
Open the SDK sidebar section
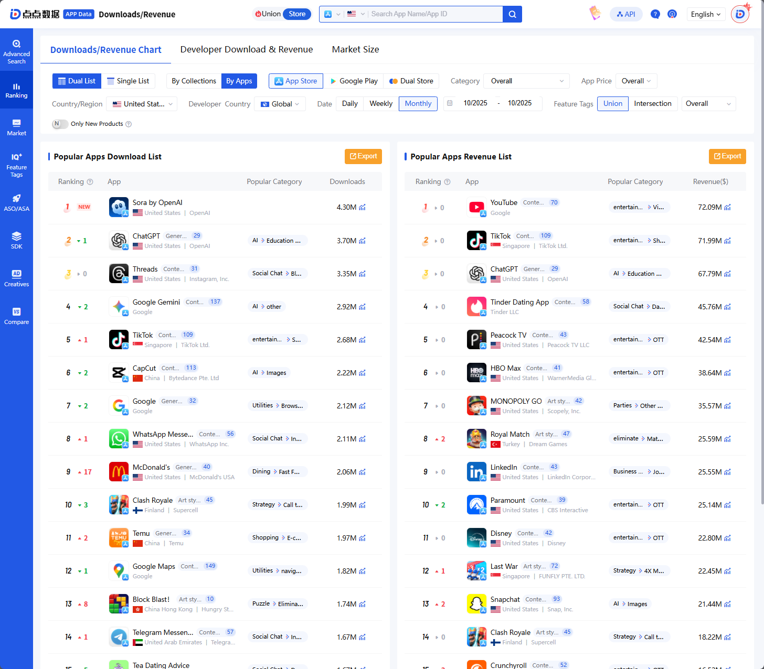[16, 241]
